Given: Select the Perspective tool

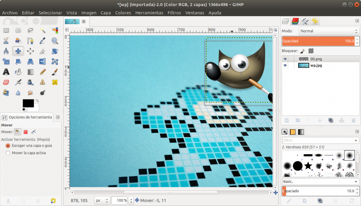Looking at the screenshot, I should pyautogui.click(x=30, y=61).
